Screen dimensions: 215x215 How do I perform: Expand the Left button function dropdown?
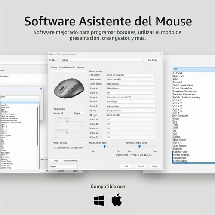[x=131, y=75]
